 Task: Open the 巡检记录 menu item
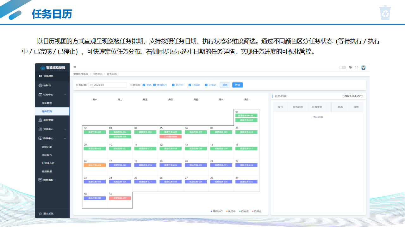point(47,147)
